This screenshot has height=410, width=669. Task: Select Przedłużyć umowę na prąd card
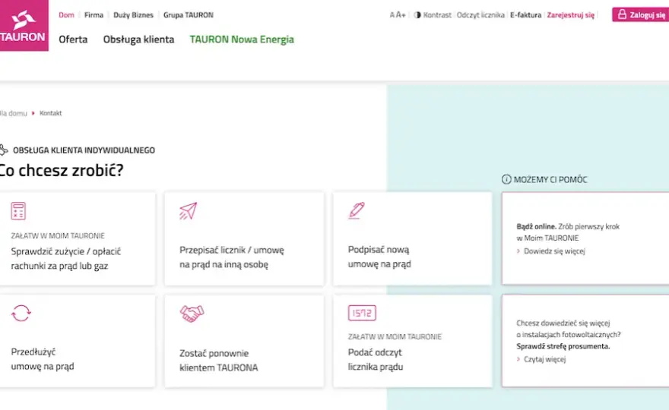(x=78, y=341)
